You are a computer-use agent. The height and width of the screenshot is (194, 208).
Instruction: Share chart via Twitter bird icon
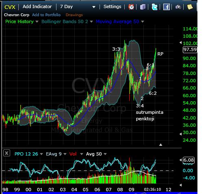pos(154,7)
